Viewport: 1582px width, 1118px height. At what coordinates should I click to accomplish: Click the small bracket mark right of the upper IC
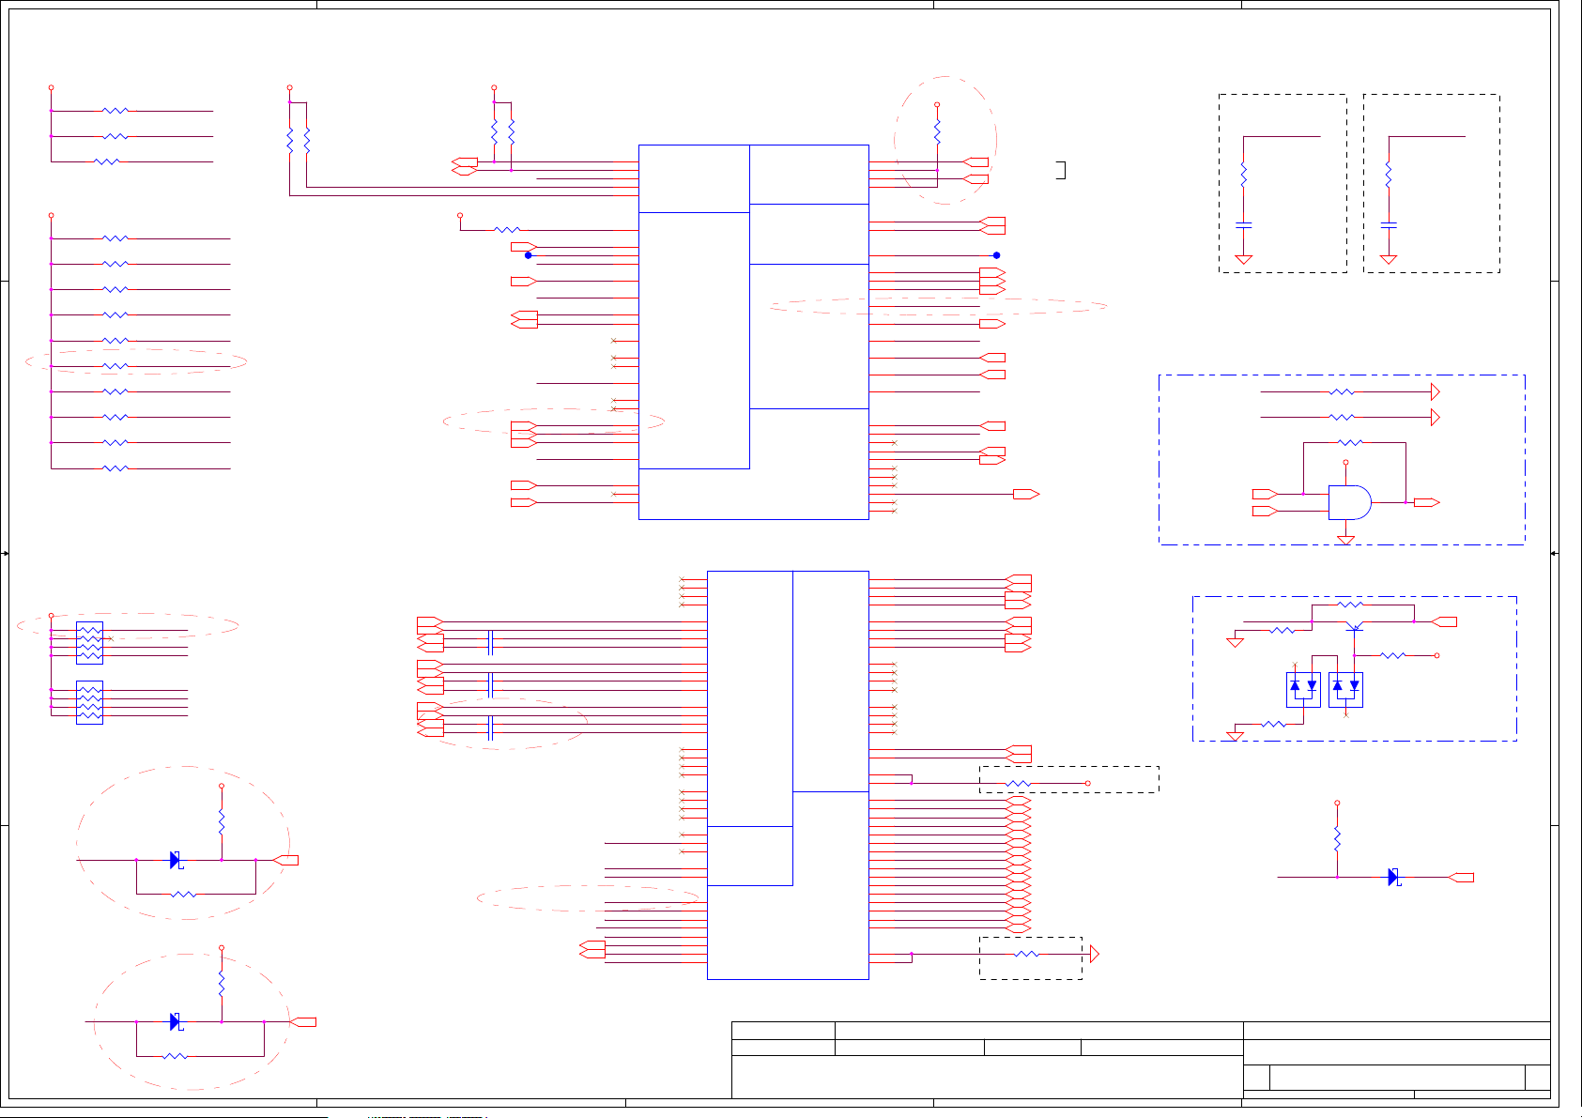[1061, 170]
